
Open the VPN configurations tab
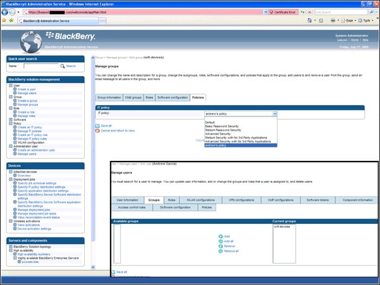(x=242, y=200)
